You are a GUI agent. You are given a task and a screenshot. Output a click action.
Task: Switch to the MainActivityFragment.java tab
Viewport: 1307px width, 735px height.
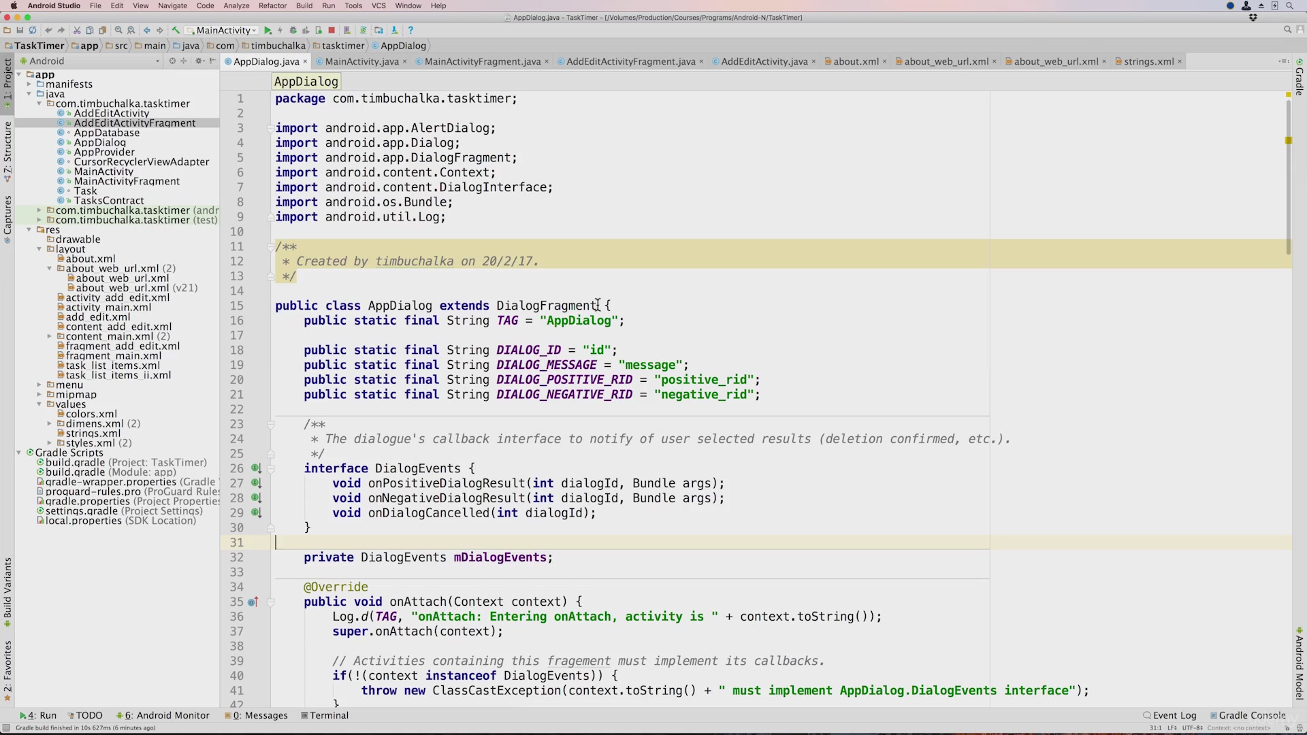click(483, 61)
